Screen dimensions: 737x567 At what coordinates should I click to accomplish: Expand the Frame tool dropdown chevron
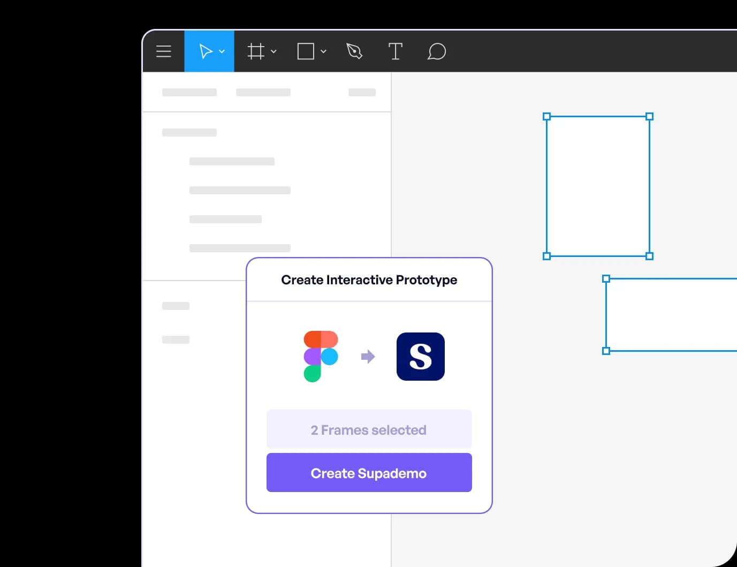273,51
